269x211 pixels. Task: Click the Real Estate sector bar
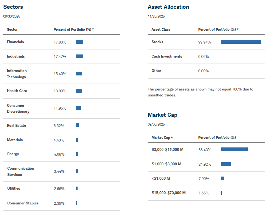[x=77, y=125]
